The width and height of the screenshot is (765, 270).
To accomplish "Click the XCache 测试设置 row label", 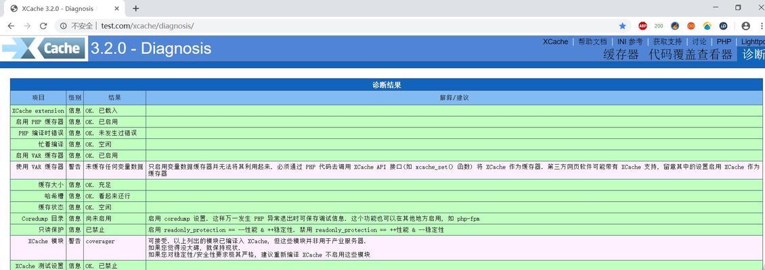I will pyautogui.click(x=39, y=266).
